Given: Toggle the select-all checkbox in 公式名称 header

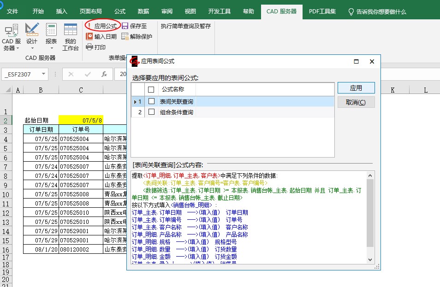Looking at the screenshot, I should (151, 89).
